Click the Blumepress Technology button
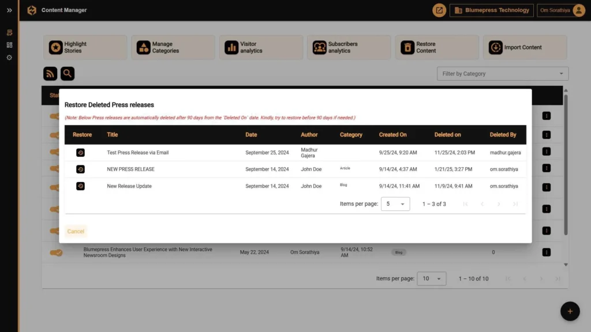This screenshot has height=332, width=591. point(491,10)
